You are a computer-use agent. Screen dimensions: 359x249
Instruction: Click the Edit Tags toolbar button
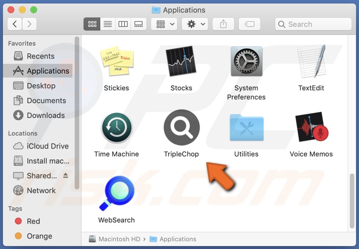(249, 24)
